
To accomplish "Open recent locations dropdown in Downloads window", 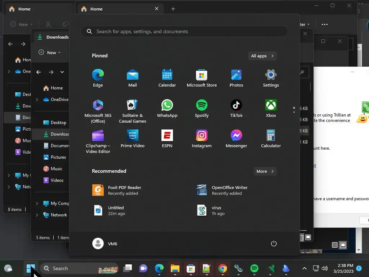I will click(62, 72).
